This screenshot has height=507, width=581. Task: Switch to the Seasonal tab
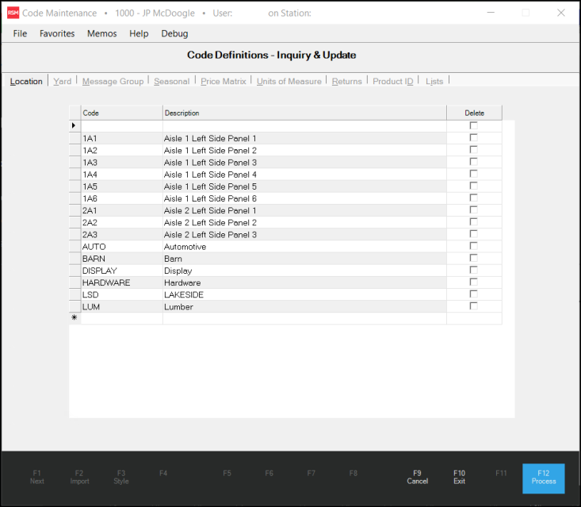coord(171,81)
